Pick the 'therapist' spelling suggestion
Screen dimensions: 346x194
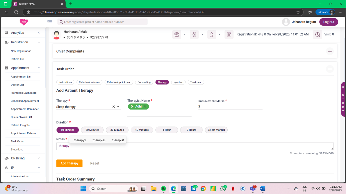[118, 140]
